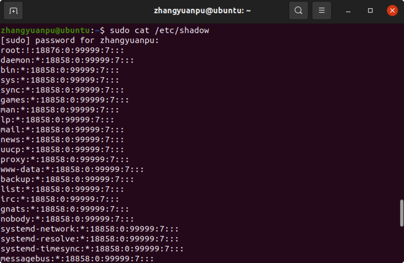
Task: Open the terminal search tool
Action: (298, 11)
